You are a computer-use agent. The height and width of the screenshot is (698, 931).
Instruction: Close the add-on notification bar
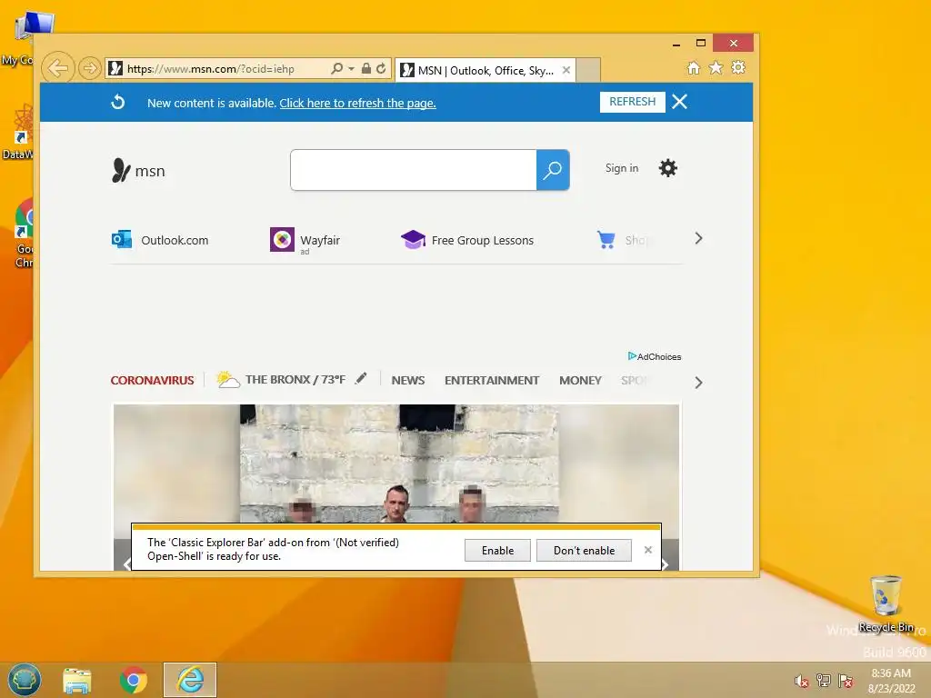647,550
